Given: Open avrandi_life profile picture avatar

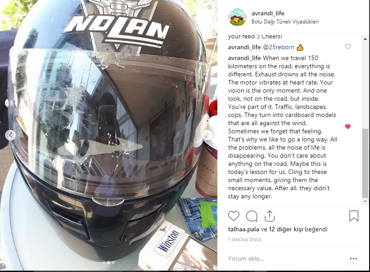Looking at the screenshot, I should coord(237,17).
